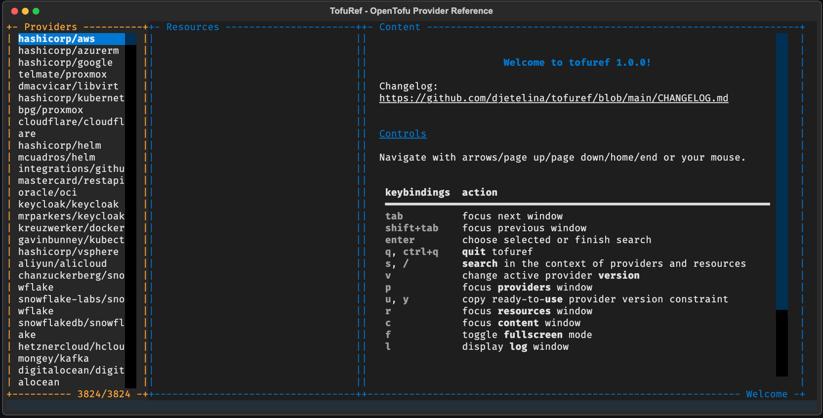Click the 3824/3824 provider count

(104, 394)
